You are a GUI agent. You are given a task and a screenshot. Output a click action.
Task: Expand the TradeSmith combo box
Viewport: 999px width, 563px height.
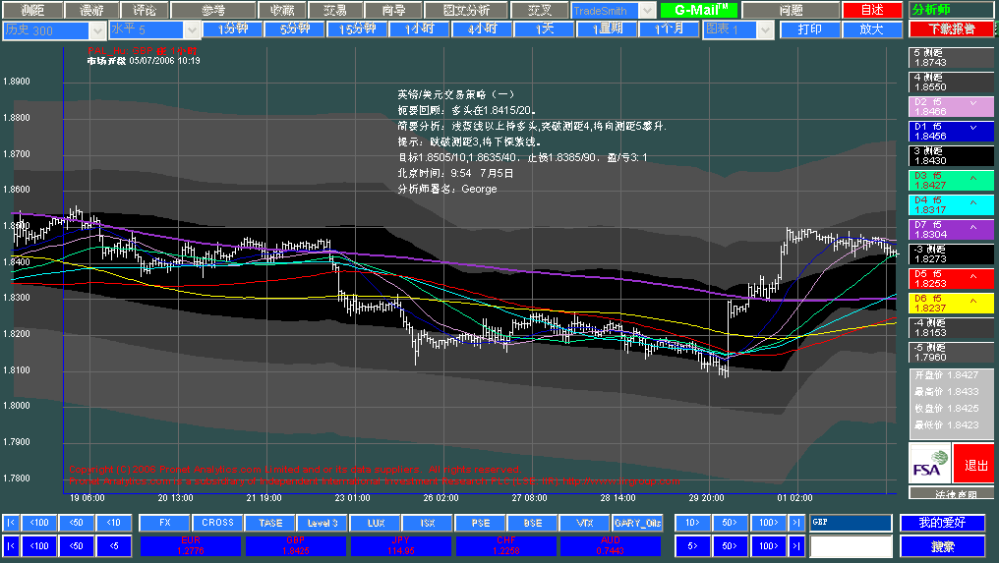(x=647, y=11)
